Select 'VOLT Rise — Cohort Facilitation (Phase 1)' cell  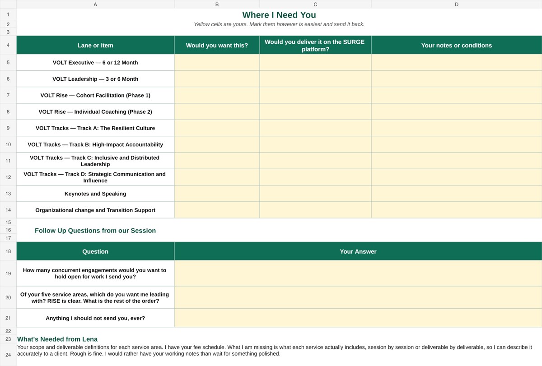[95, 95]
